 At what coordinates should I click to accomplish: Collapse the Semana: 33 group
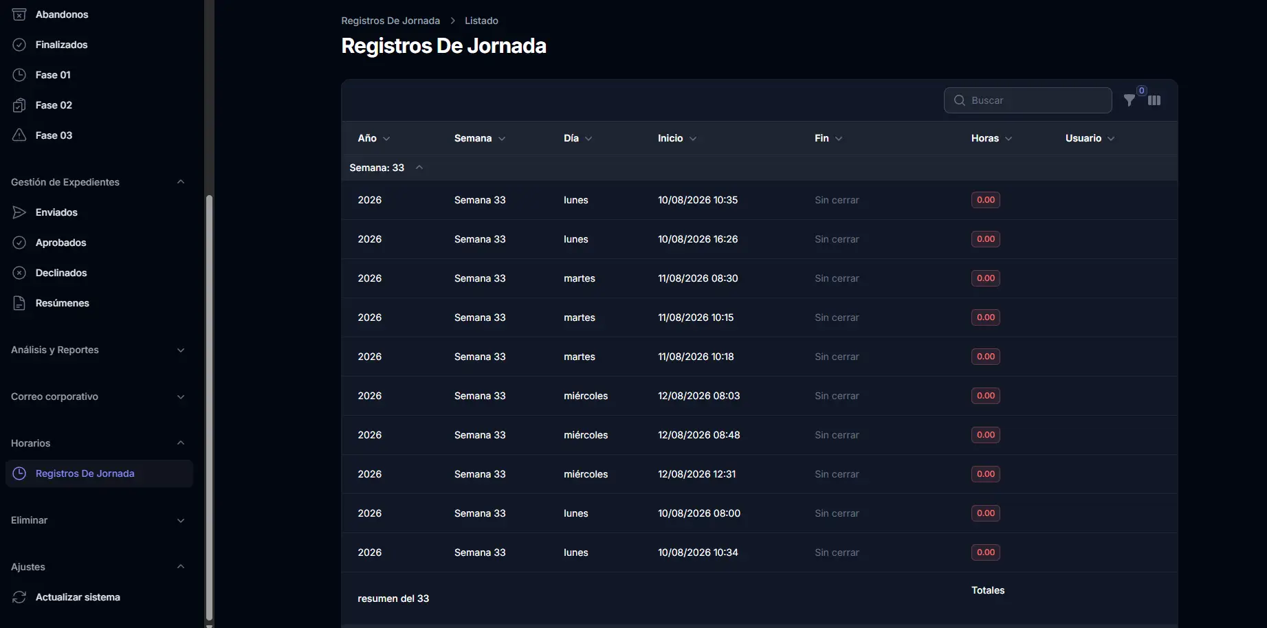tap(419, 168)
